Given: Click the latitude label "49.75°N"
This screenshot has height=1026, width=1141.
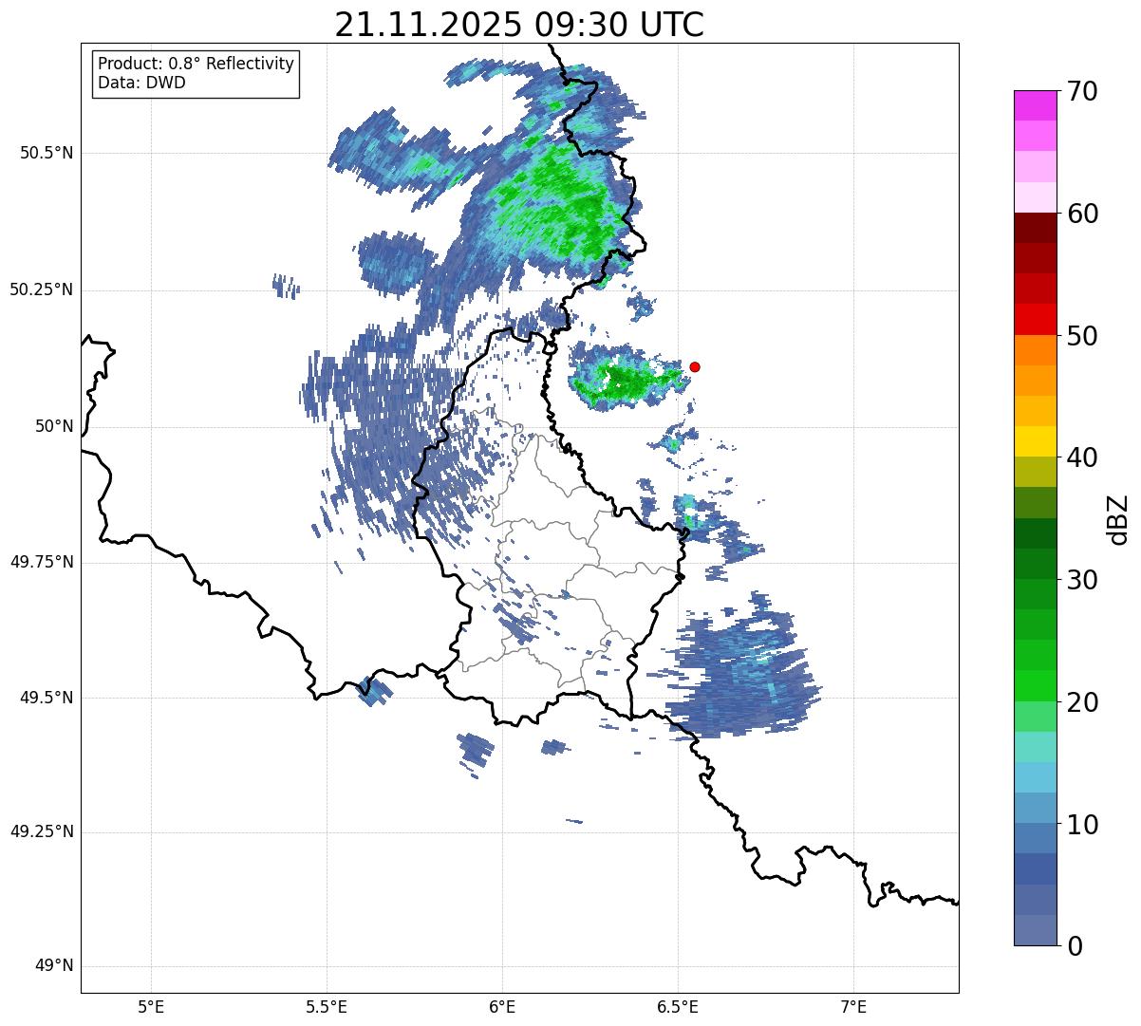Looking at the screenshot, I should [x=41, y=562].
